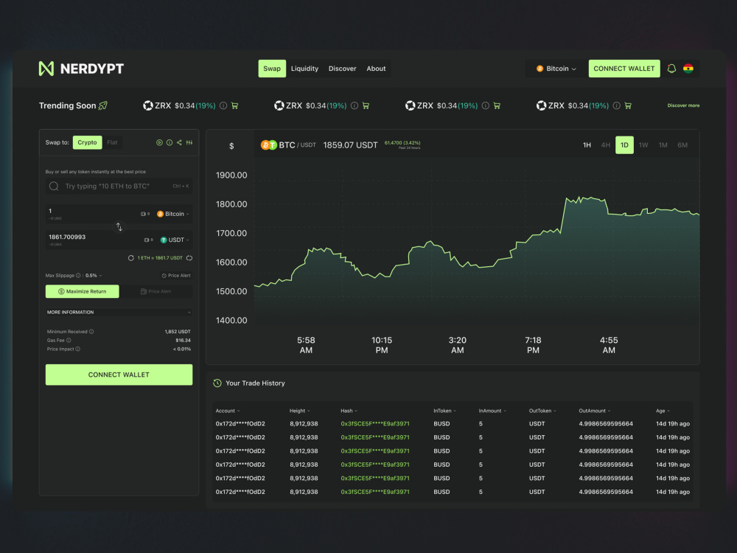Click CONNECT WALLET in the header

click(624, 69)
